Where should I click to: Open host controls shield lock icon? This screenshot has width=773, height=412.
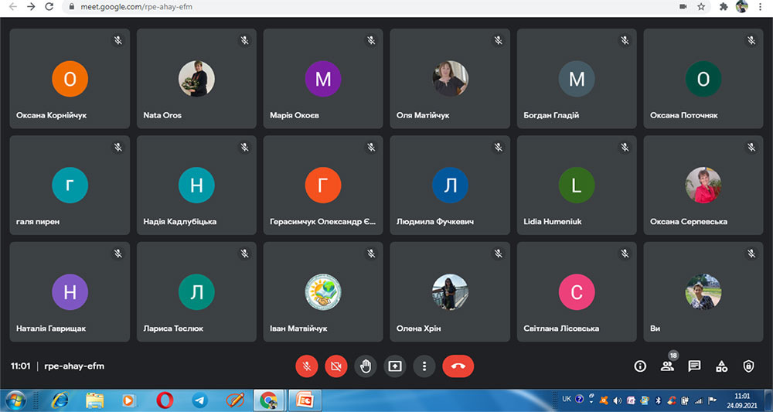pyautogui.click(x=748, y=366)
